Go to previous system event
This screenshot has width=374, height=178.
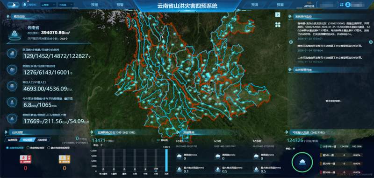(x=291, y=42)
